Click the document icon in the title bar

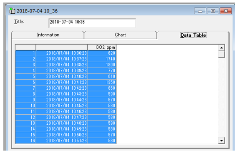pos(12,11)
